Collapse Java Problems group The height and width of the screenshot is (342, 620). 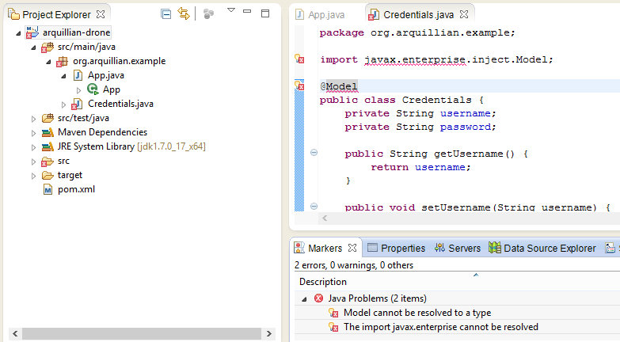(304, 299)
